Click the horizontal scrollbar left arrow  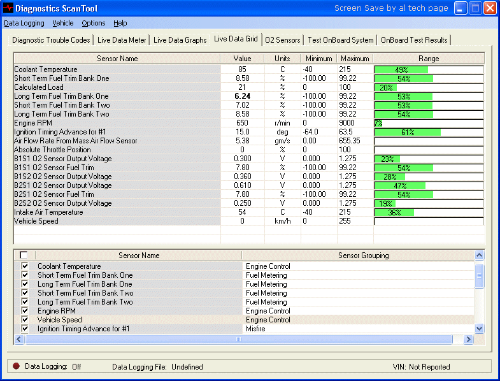[x=19, y=340]
